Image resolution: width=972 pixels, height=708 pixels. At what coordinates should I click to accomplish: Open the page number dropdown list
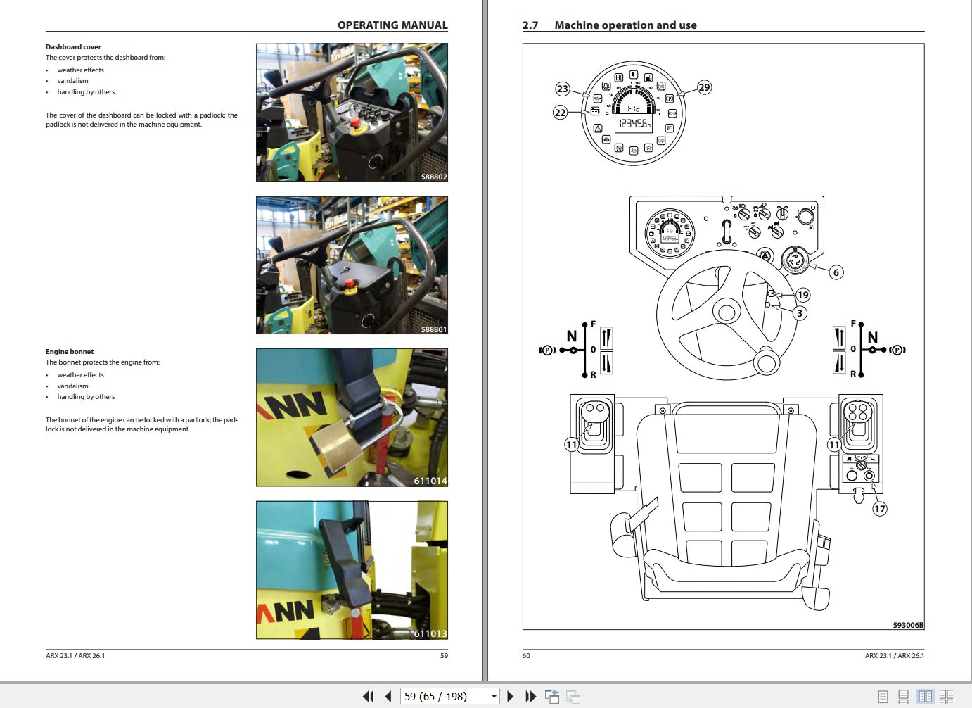coord(494,696)
